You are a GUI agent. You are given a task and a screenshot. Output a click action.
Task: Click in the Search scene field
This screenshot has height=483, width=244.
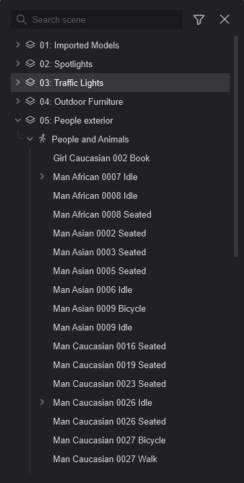97,19
